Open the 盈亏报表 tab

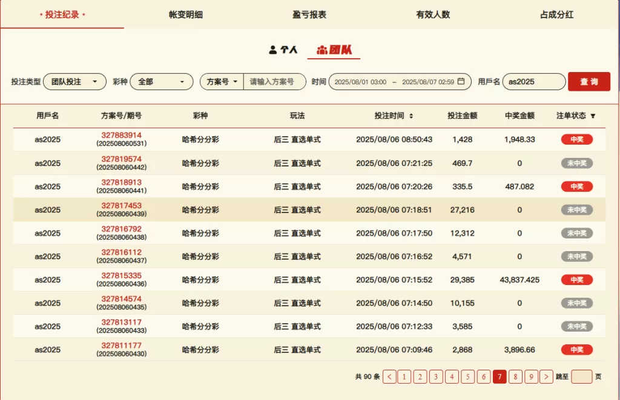pos(309,15)
